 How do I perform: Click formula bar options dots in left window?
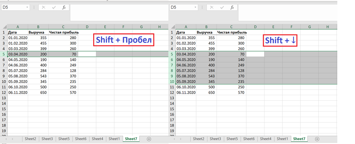(x=34, y=7)
